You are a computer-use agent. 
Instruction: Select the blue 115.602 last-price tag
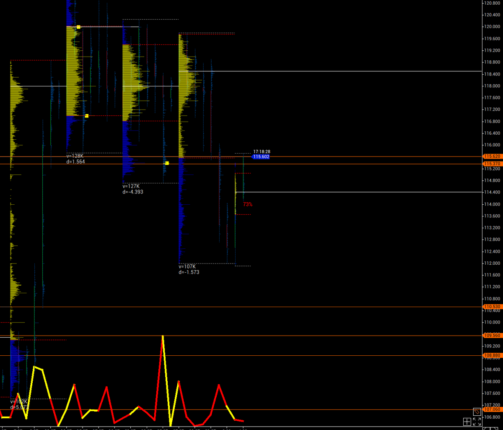tap(261, 156)
